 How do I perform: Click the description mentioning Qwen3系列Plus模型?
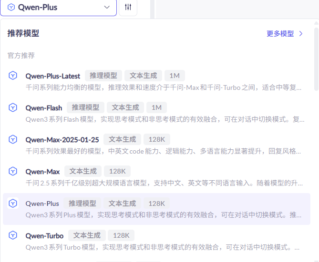(164, 215)
